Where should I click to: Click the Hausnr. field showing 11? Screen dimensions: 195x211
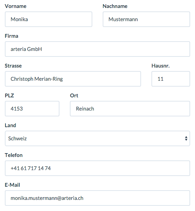tap(171, 79)
